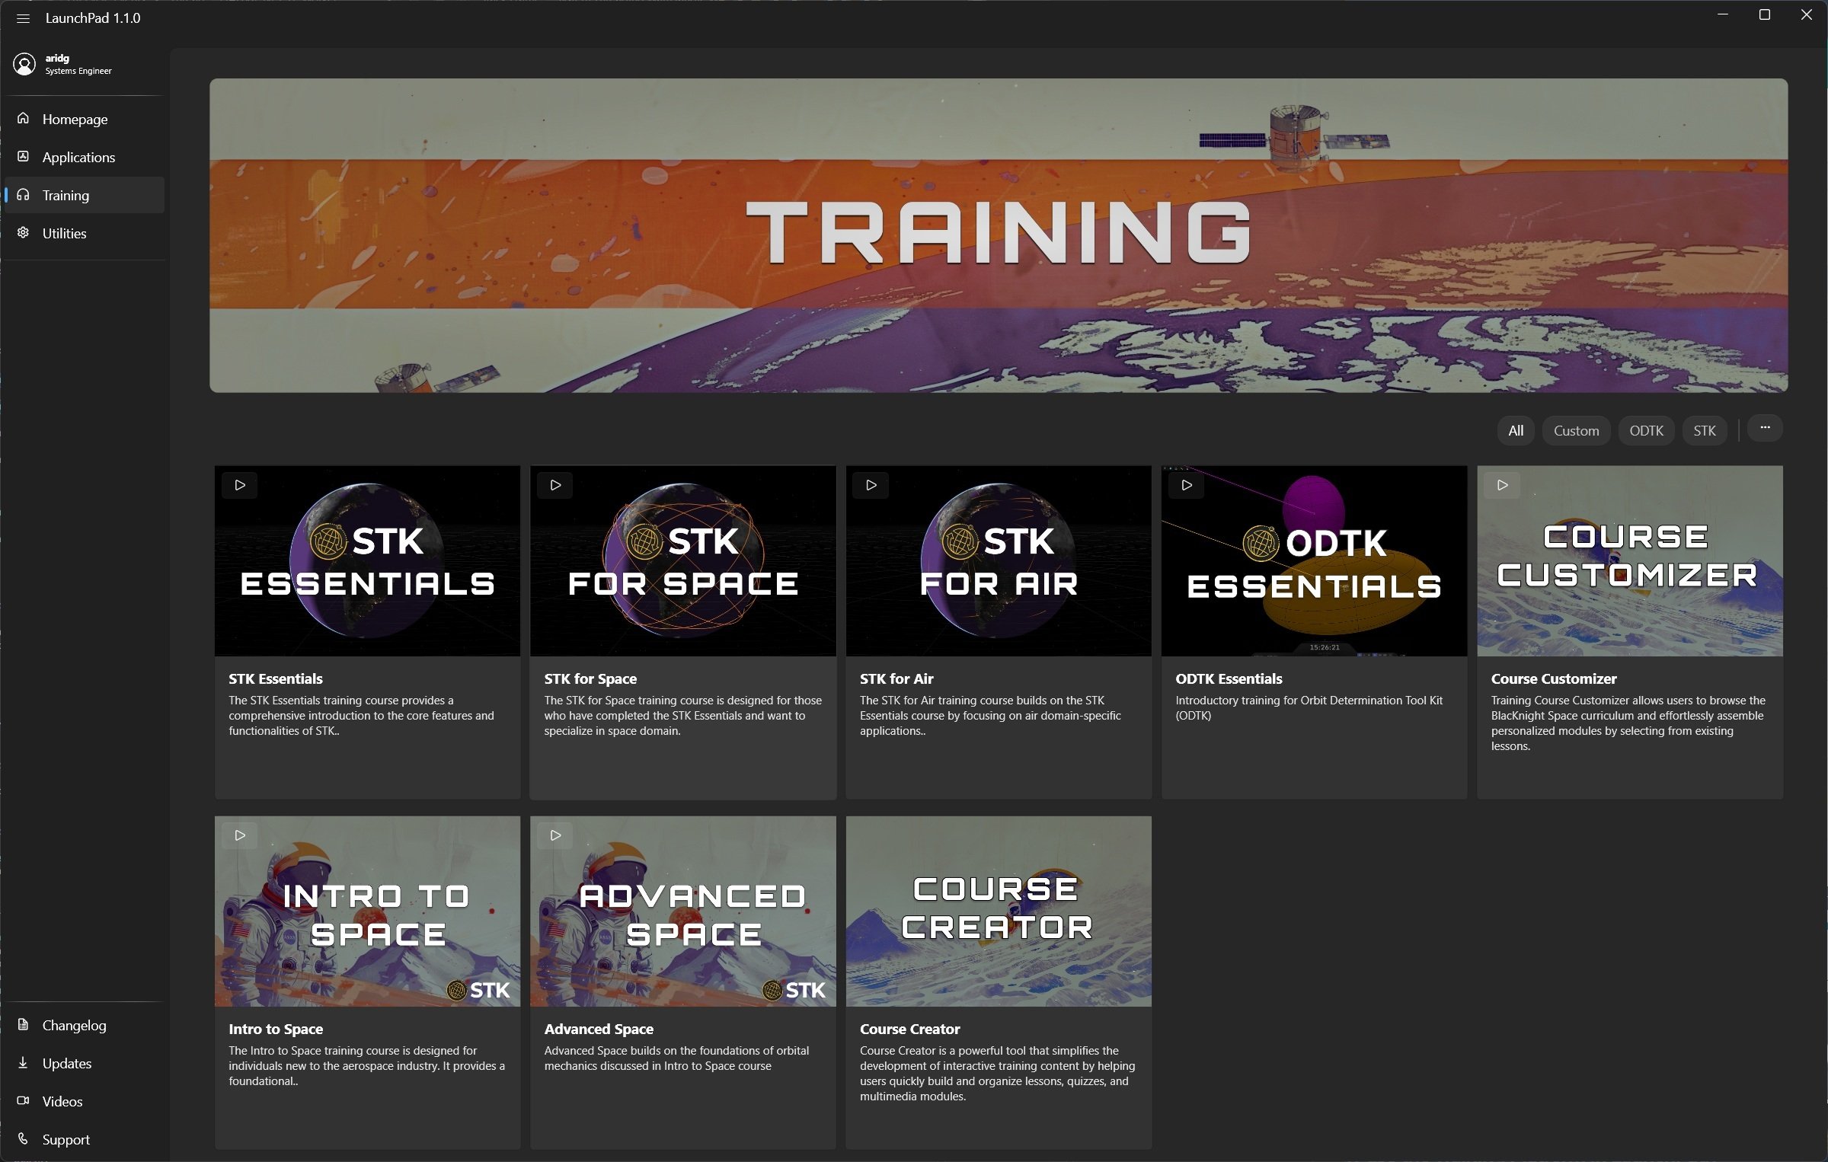Click the LaunchPad 1.1.0 title text
The image size is (1828, 1162).
pos(93,18)
